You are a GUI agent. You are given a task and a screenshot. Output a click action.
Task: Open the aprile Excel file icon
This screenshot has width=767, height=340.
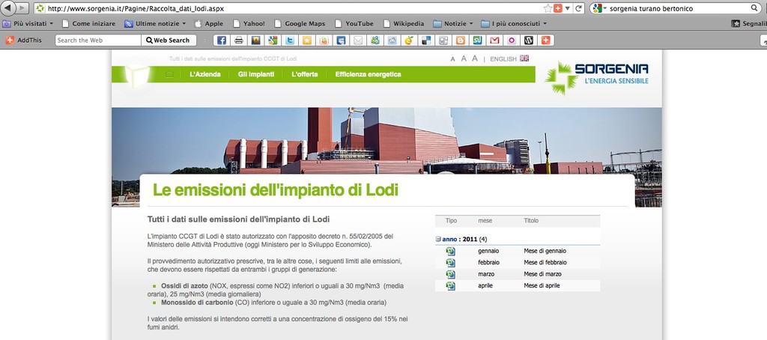pos(451,286)
